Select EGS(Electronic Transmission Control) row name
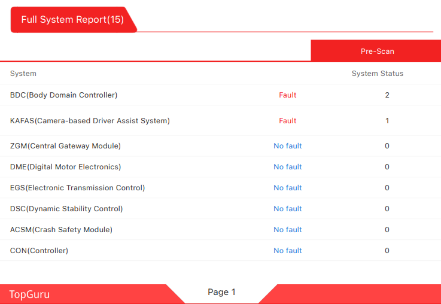 coord(77,188)
